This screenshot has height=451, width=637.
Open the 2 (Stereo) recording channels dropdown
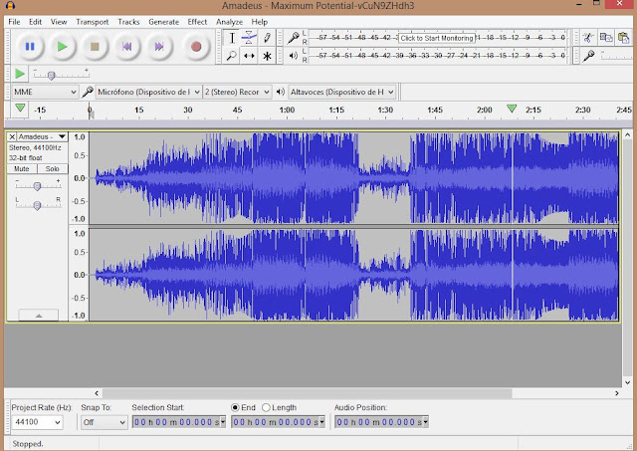tap(237, 92)
